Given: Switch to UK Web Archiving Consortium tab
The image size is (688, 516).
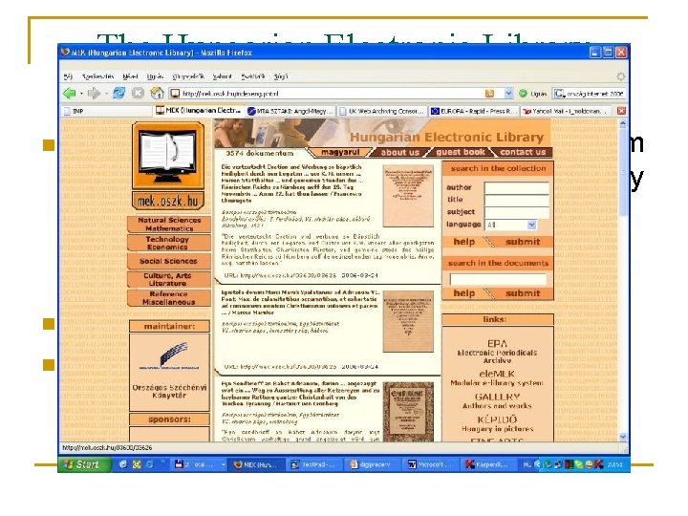Looking at the screenshot, I should pos(381,111).
